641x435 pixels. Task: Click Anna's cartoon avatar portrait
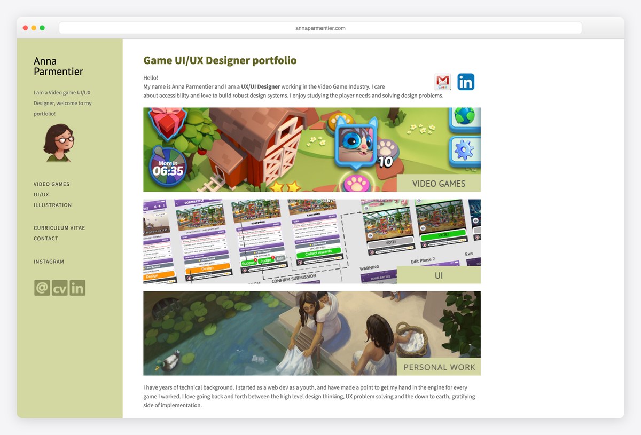pos(59,143)
